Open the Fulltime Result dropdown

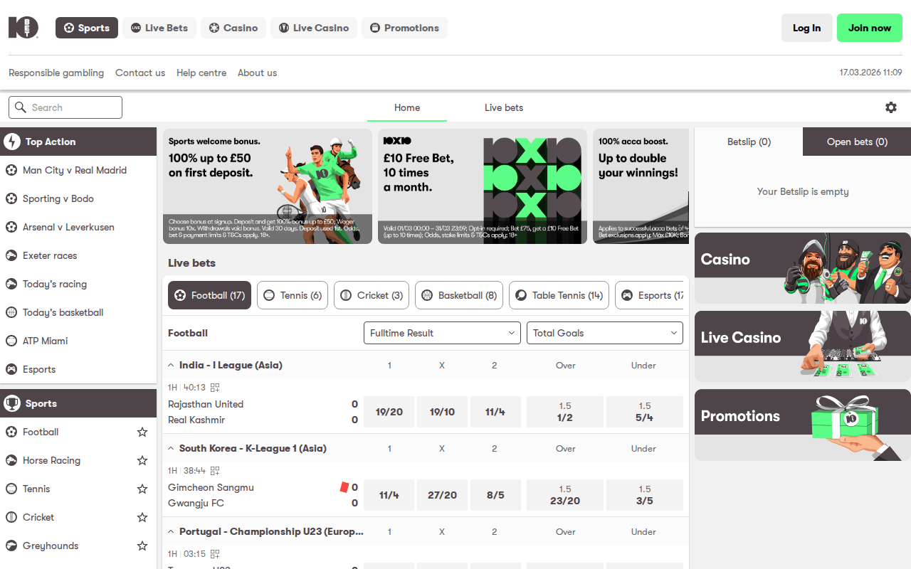pyautogui.click(x=441, y=333)
